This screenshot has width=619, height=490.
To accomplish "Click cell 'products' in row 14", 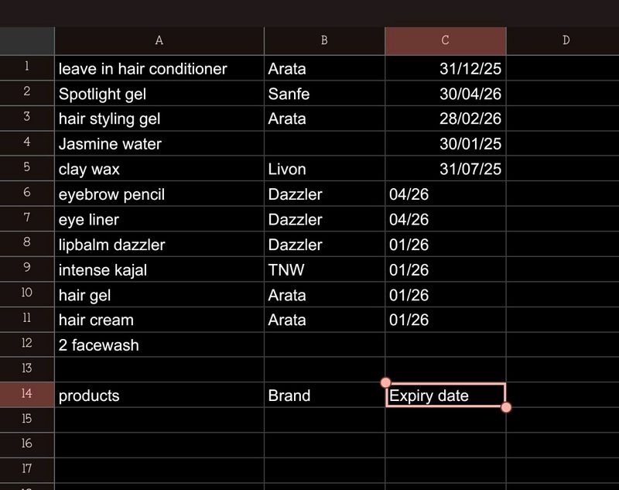I will pyautogui.click(x=159, y=396).
